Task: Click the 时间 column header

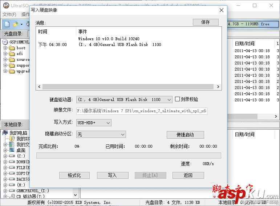Action: click(56, 31)
